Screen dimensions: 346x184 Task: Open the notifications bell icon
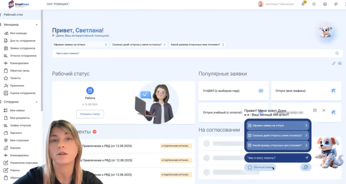303,4
